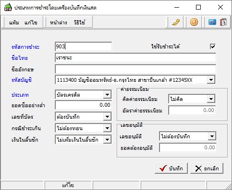
Task: Click the orange circular icon in the toolbar
Action: 194,22
